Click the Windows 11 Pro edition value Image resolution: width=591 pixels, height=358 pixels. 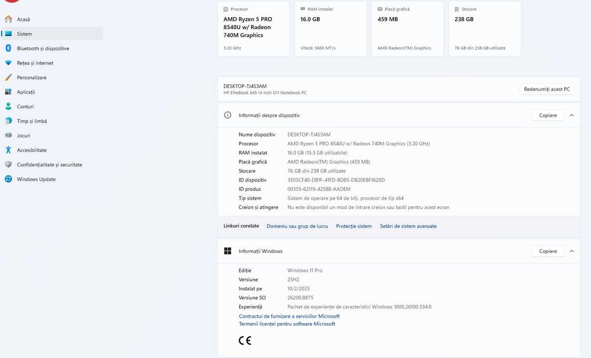click(x=305, y=271)
